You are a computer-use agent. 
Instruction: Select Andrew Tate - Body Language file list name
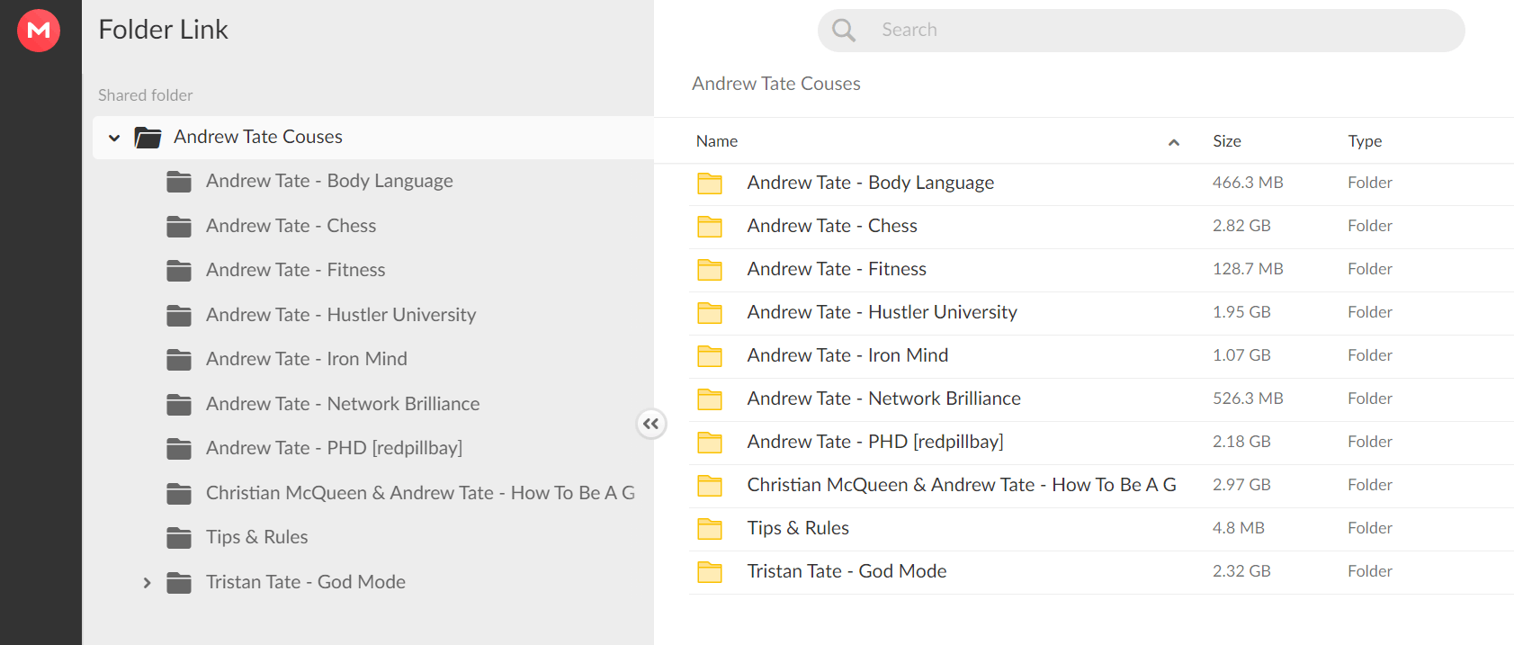tap(871, 183)
